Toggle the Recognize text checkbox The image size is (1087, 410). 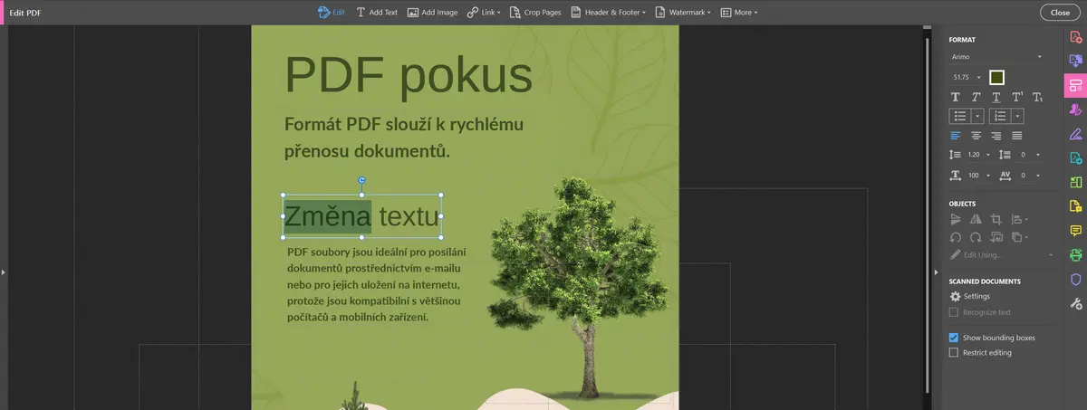tap(953, 312)
